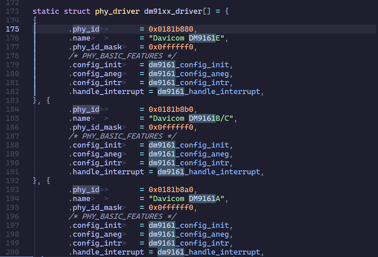
Task: Click .name field on line 176
Action: tap(79, 38)
